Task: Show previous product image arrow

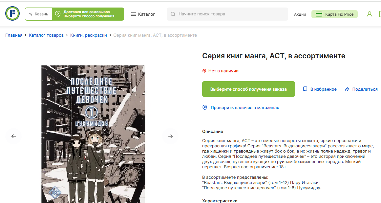Action: tap(13, 136)
